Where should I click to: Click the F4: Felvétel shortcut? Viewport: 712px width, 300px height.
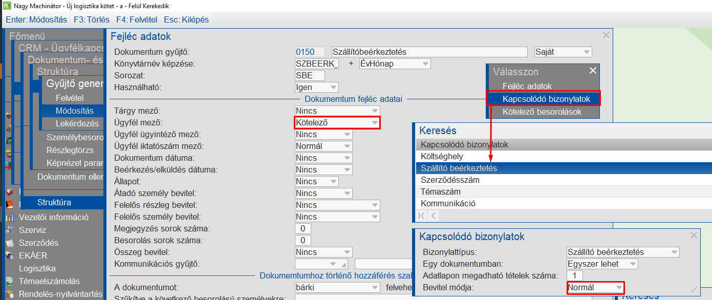coord(137,20)
